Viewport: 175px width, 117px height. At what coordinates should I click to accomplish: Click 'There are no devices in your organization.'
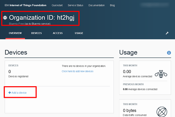[84, 66]
